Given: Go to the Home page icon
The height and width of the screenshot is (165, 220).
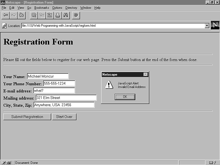Looking at the screenshot, I should click(21, 15).
